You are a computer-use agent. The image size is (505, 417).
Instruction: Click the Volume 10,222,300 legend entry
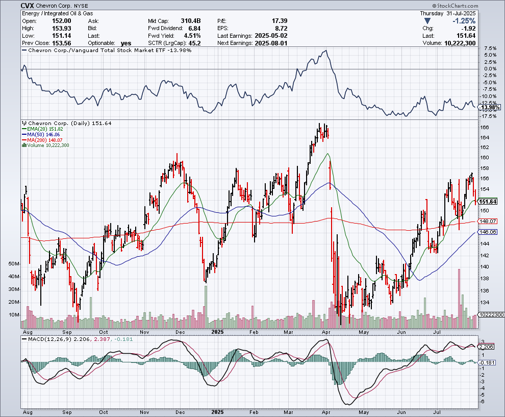pyautogui.click(x=45, y=145)
